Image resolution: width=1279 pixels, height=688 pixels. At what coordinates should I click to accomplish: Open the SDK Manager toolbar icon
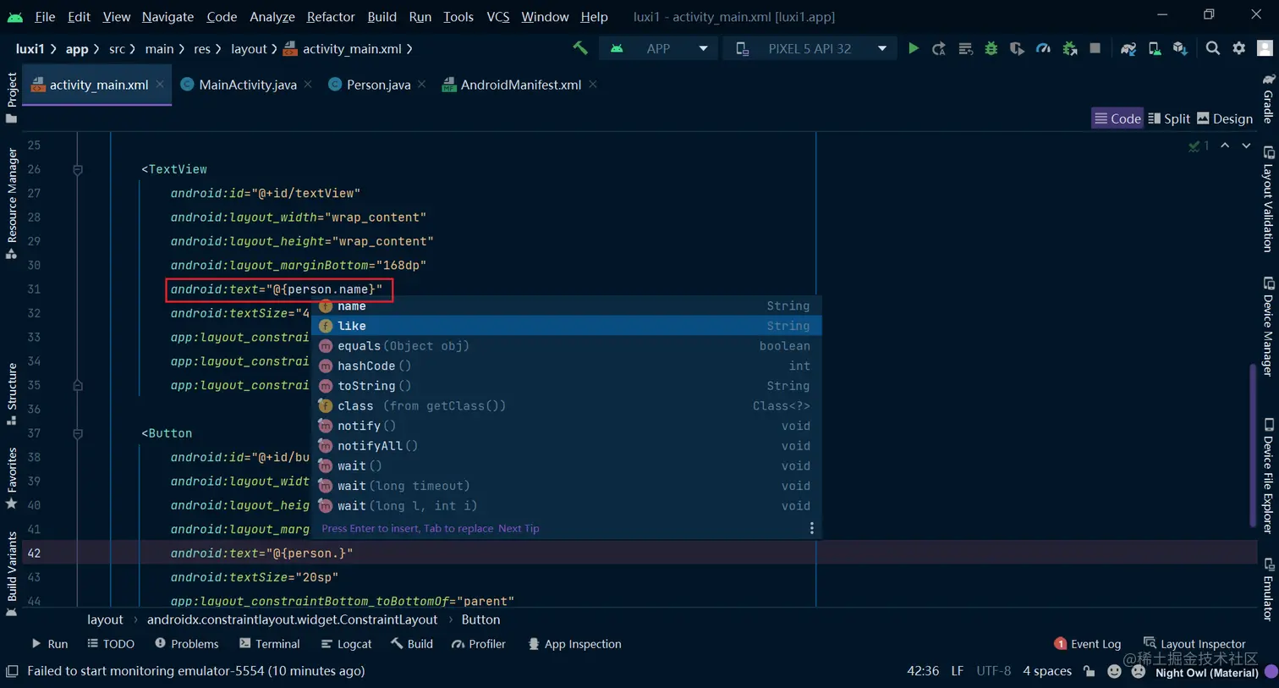[1180, 48]
